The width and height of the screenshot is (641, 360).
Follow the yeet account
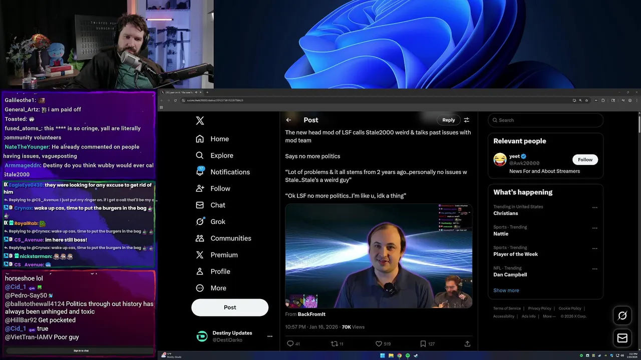click(x=585, y=159)
